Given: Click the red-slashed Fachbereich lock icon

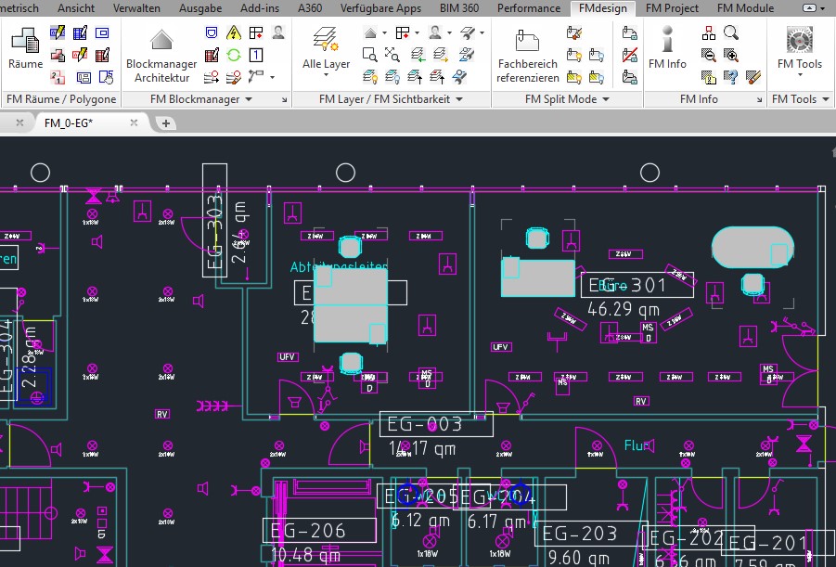Looking at the screenshot, I should [630, 55].
